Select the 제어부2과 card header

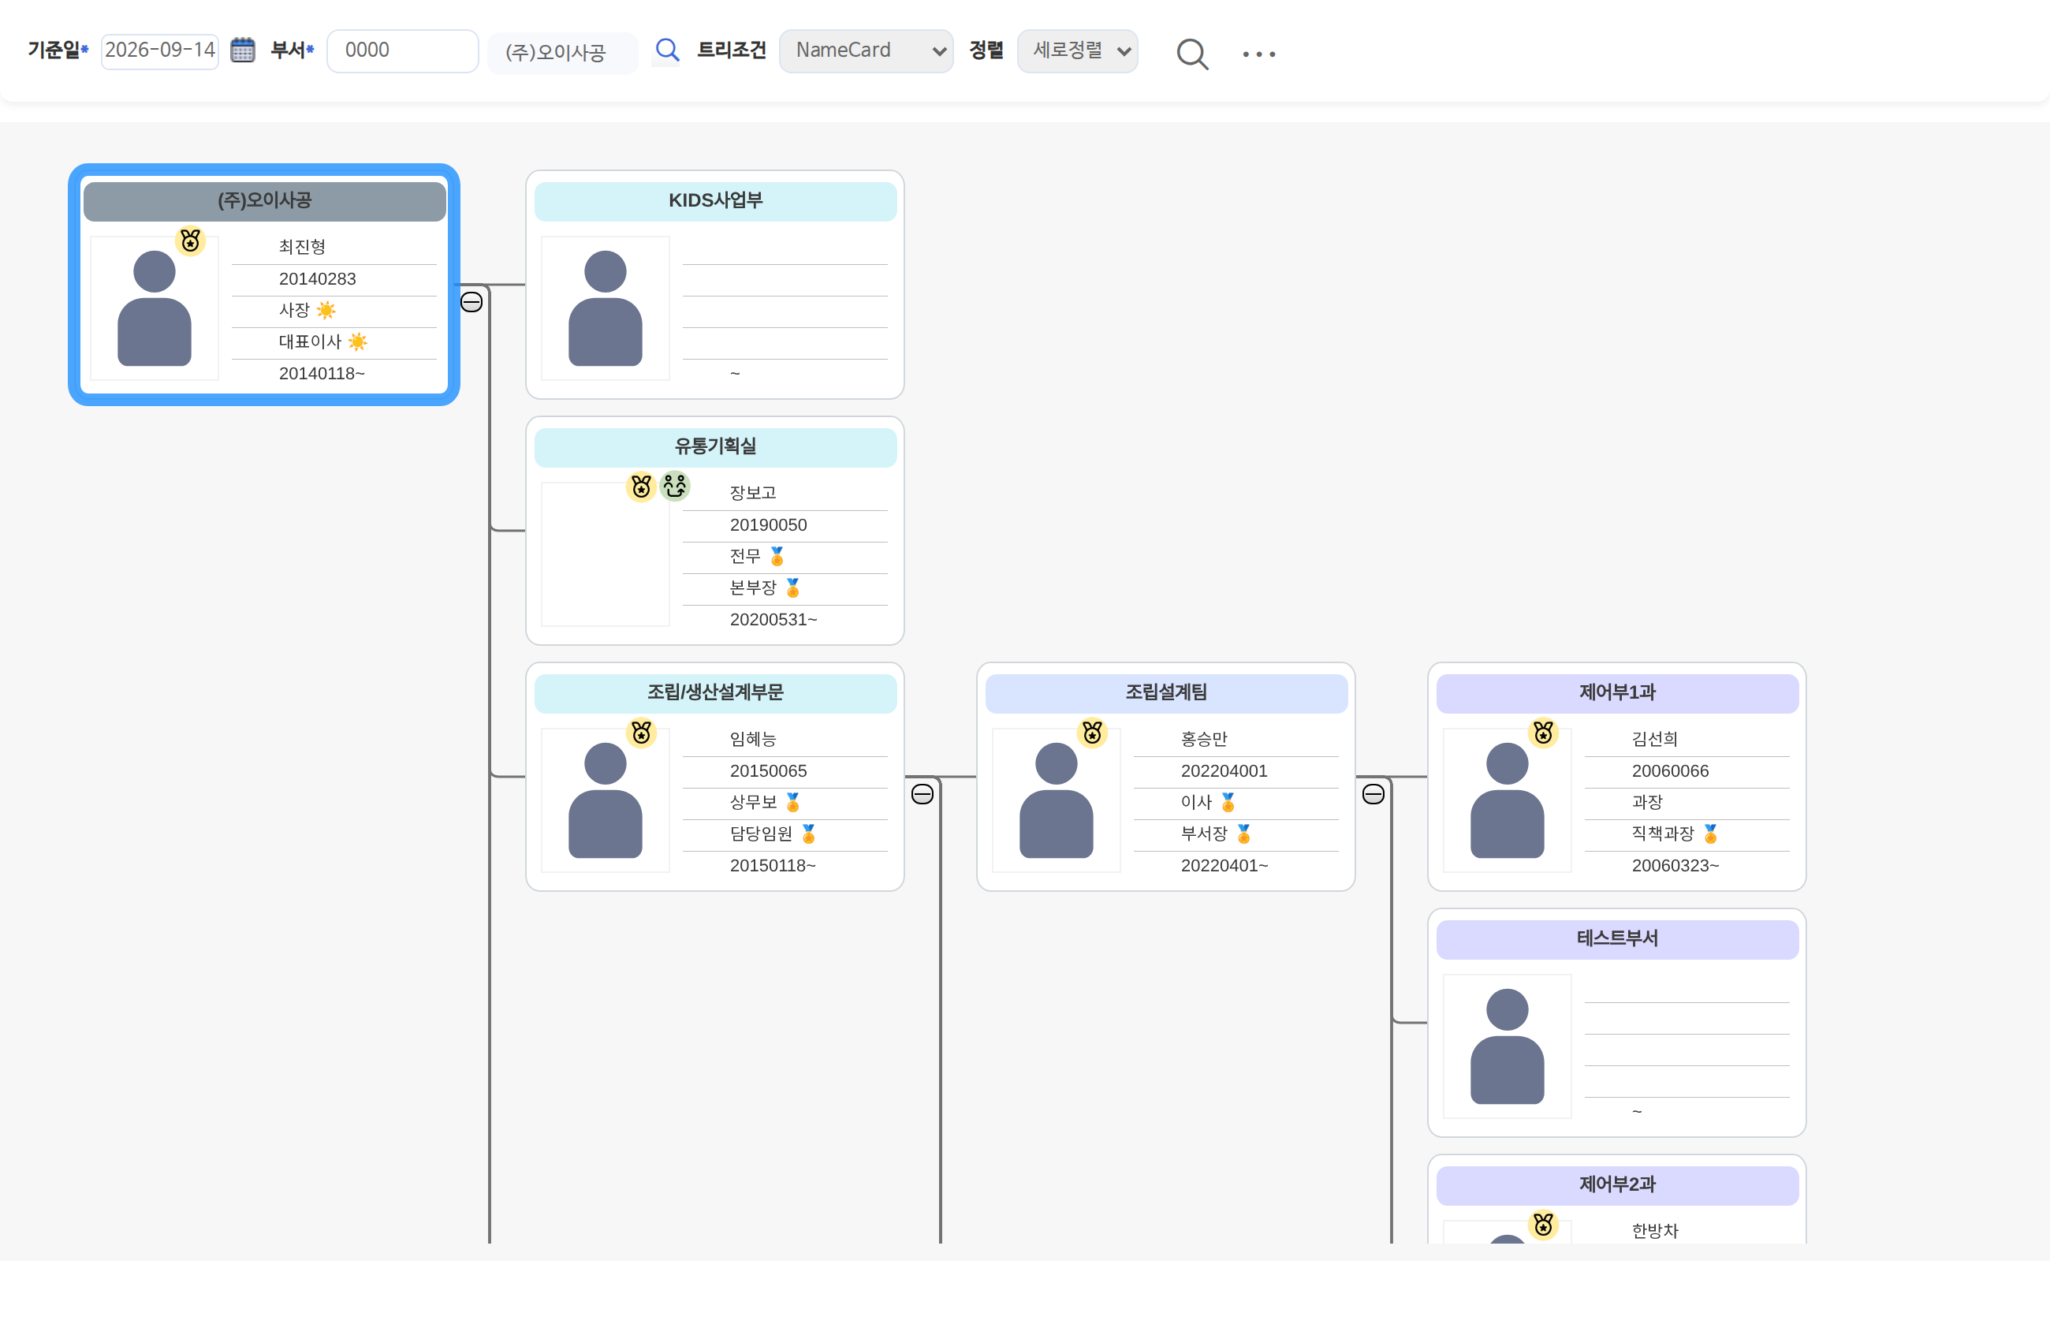click(1617, 1184)
